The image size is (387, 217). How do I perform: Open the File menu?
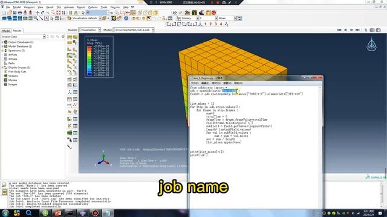point(8,7)
